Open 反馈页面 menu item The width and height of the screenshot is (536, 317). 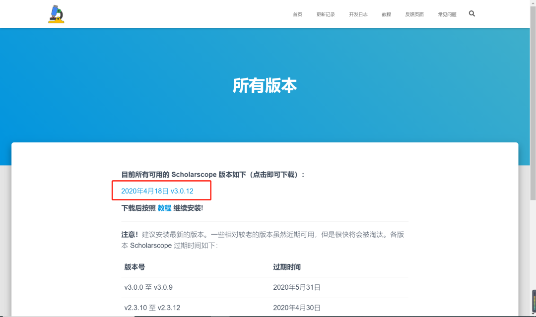click(414, 14)
